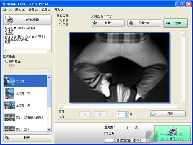The height and width of the screenshot is (145, 193).
Task: Maximize the Epson Easy Photo Print window
Action: (x=183, y=4)
